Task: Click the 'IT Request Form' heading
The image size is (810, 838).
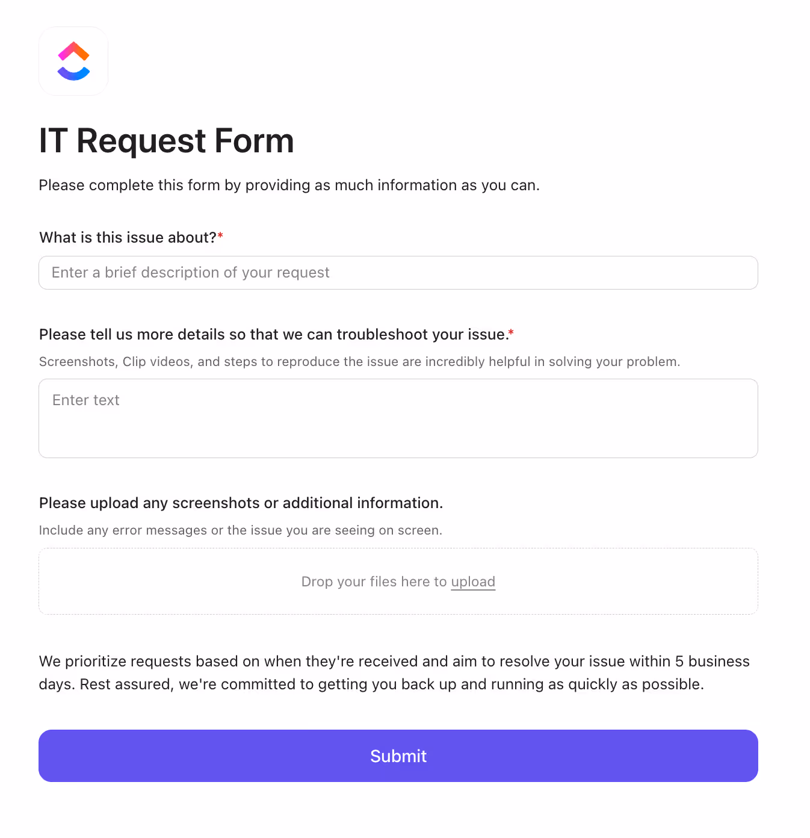Action: [166, 141]
